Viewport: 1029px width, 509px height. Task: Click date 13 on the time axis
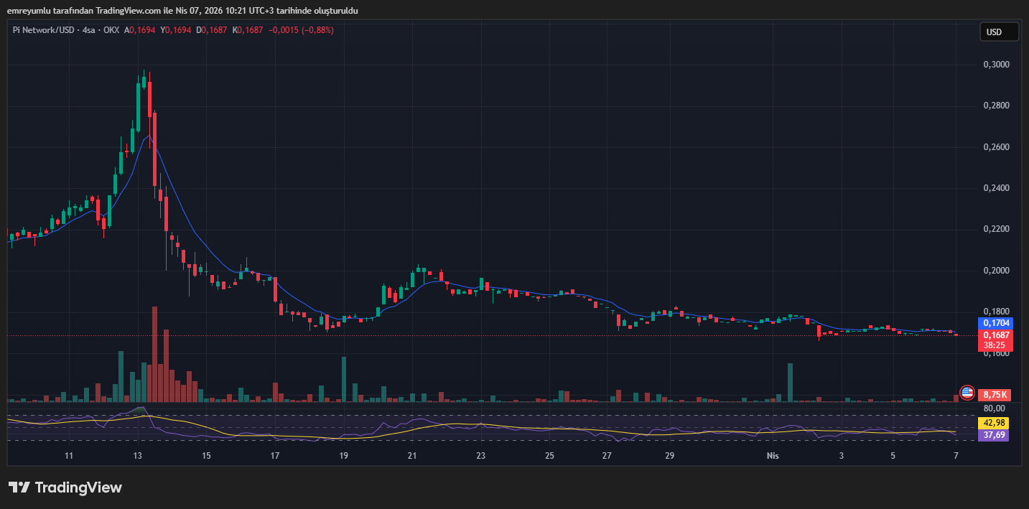point(137,456)
